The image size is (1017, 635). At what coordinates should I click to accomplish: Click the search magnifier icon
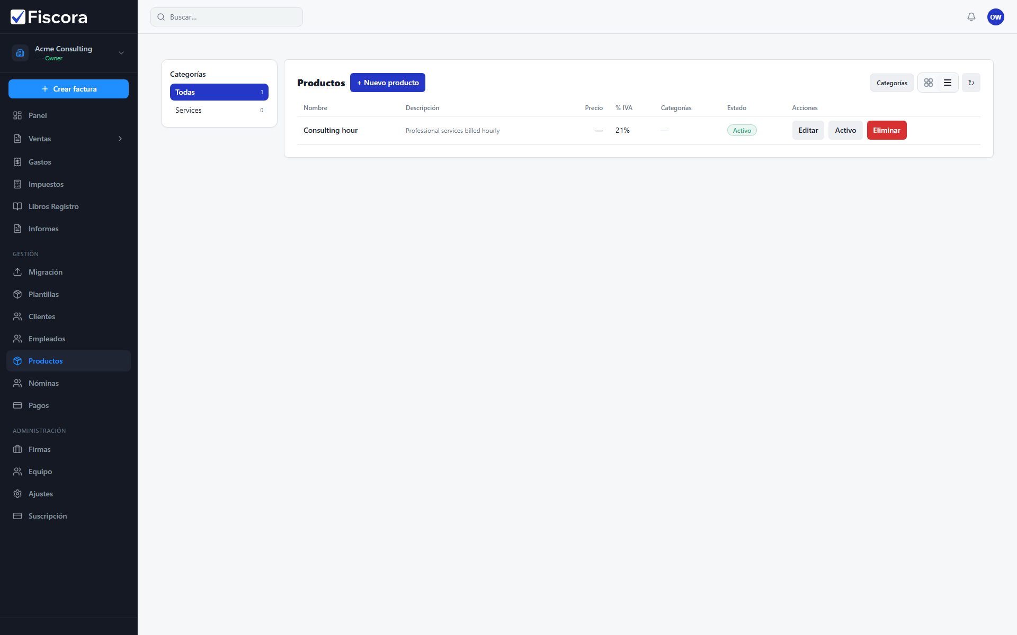pos(161,17)
